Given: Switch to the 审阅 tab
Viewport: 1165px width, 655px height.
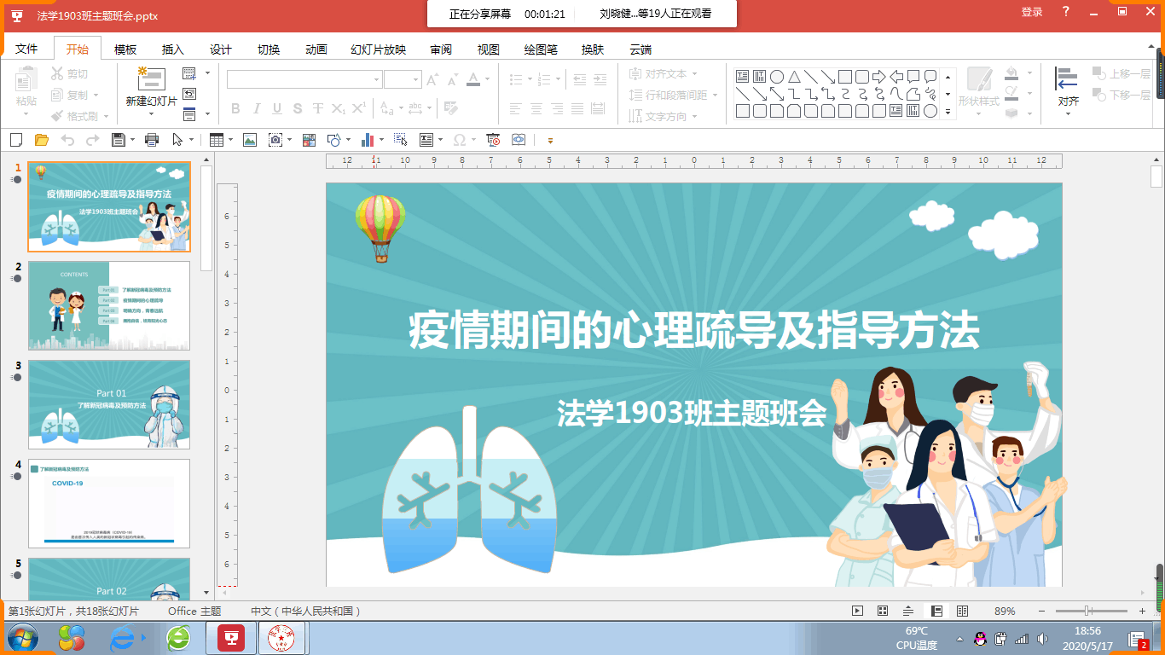Looking at the screenshot, I should pyautogui.click(x=441, y=49).
